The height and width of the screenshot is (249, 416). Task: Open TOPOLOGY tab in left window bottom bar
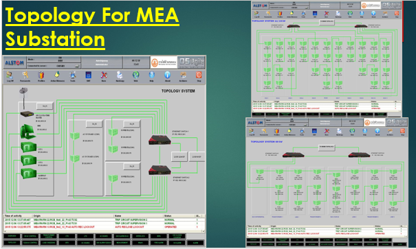[x=12, y=243]
